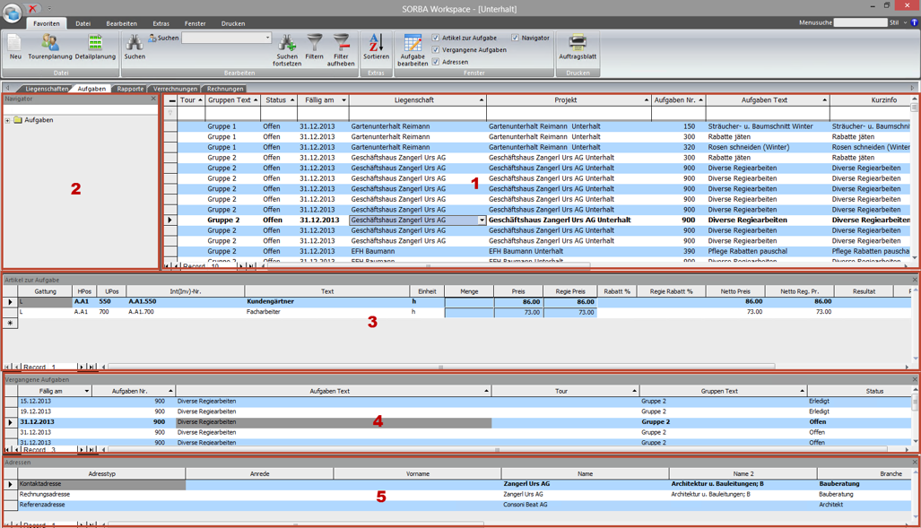Click the Menusuche search field
The height and width of the screenshot is (528, 921).
coord(861,22)
